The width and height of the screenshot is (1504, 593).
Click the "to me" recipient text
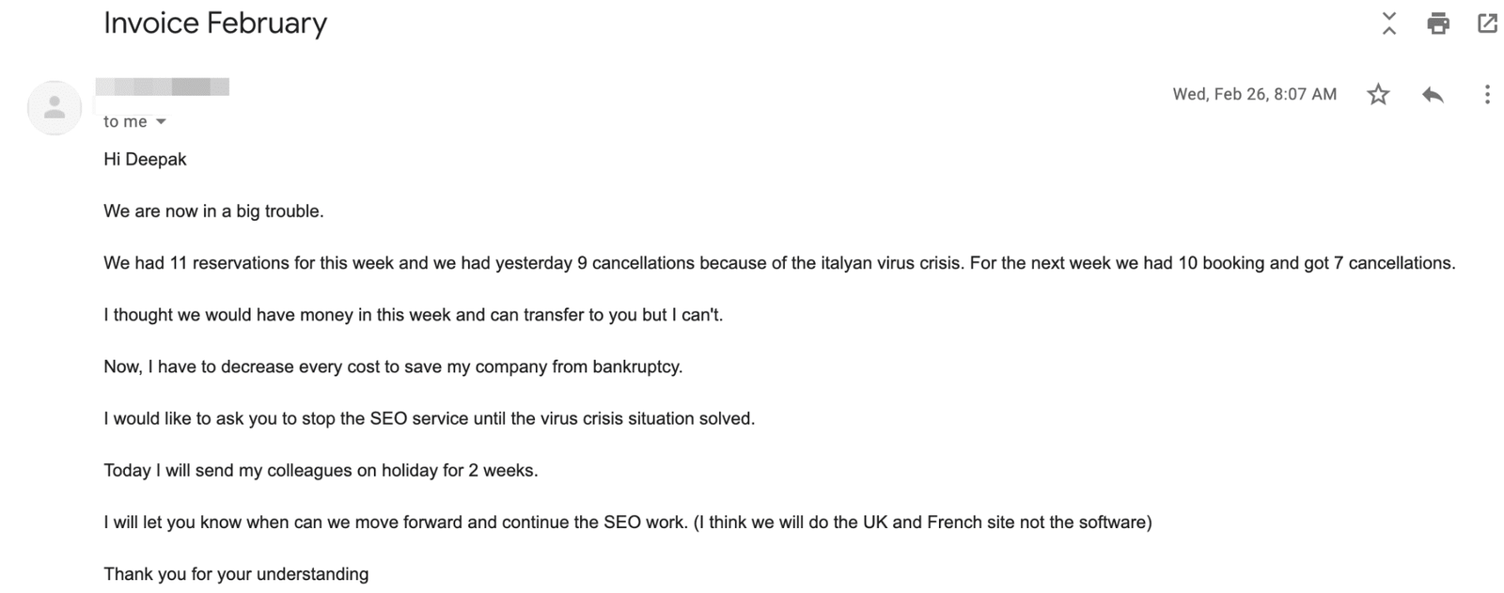(x=125, y=122)
